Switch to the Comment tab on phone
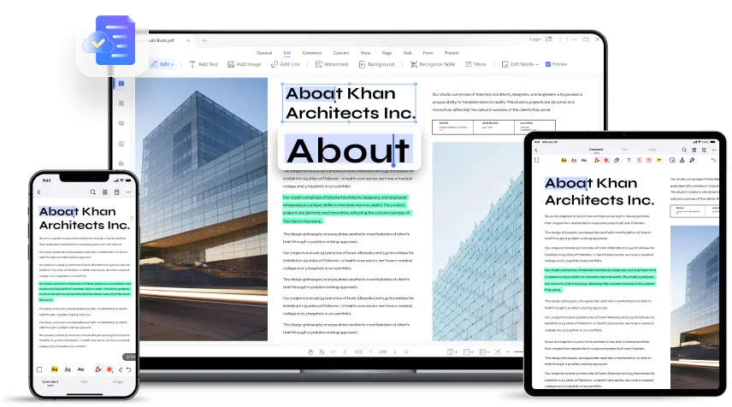This screenshot has width=732, height=407. click(x=50, y=382)
